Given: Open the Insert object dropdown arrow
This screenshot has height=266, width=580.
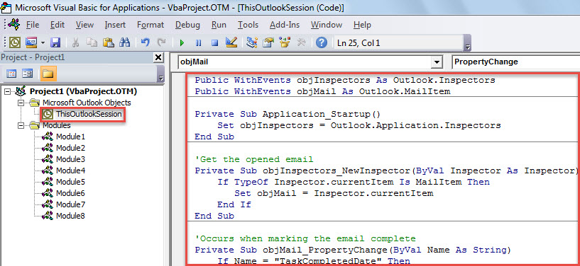Looking at the screenshot, I should click(43, 43).
